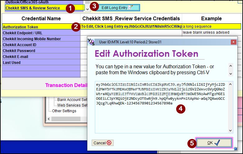Click the Credential Name column header
Viewport: 243px width, 154px height.
coord(41,18)
